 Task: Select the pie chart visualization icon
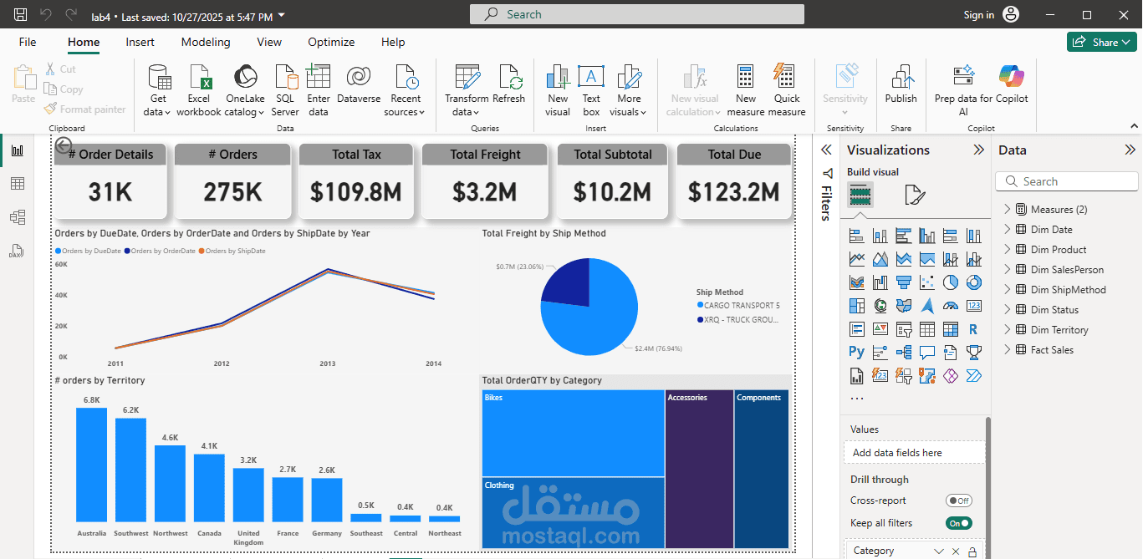click(950, 282)
